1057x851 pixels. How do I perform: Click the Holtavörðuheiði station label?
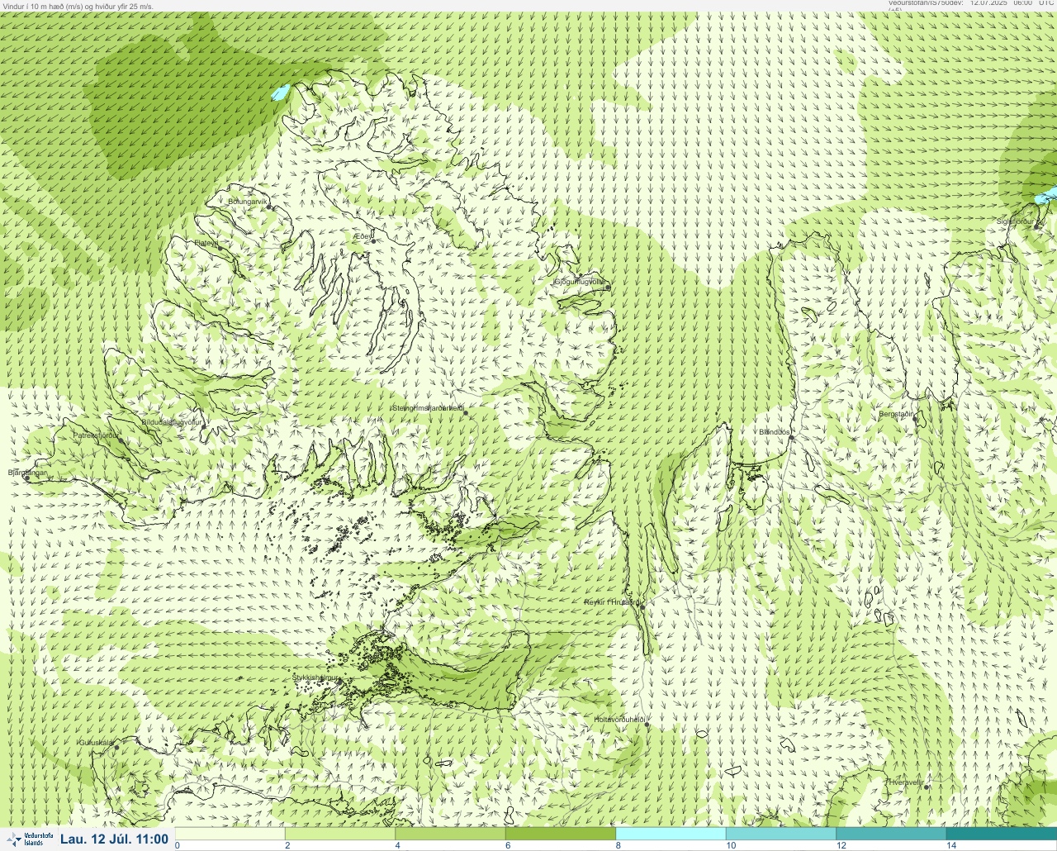coord(619,720)
